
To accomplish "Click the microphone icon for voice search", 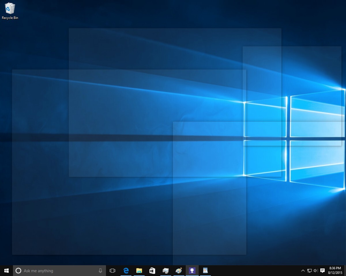I will [100, 271].
